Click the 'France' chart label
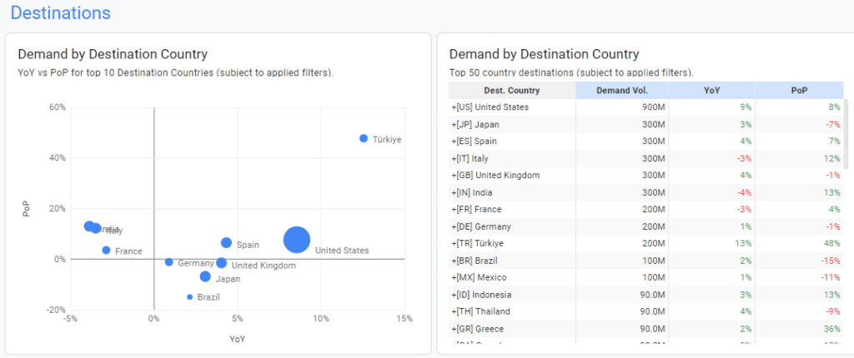The height and width of the screenshot is (358, 854). [x=128, y=251]
